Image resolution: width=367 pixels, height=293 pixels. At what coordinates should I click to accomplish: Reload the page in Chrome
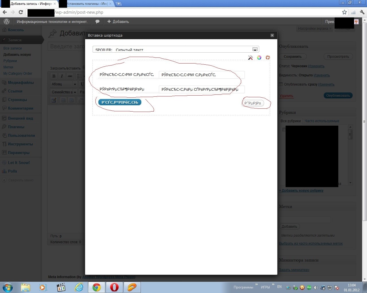(x=21, y=12)
